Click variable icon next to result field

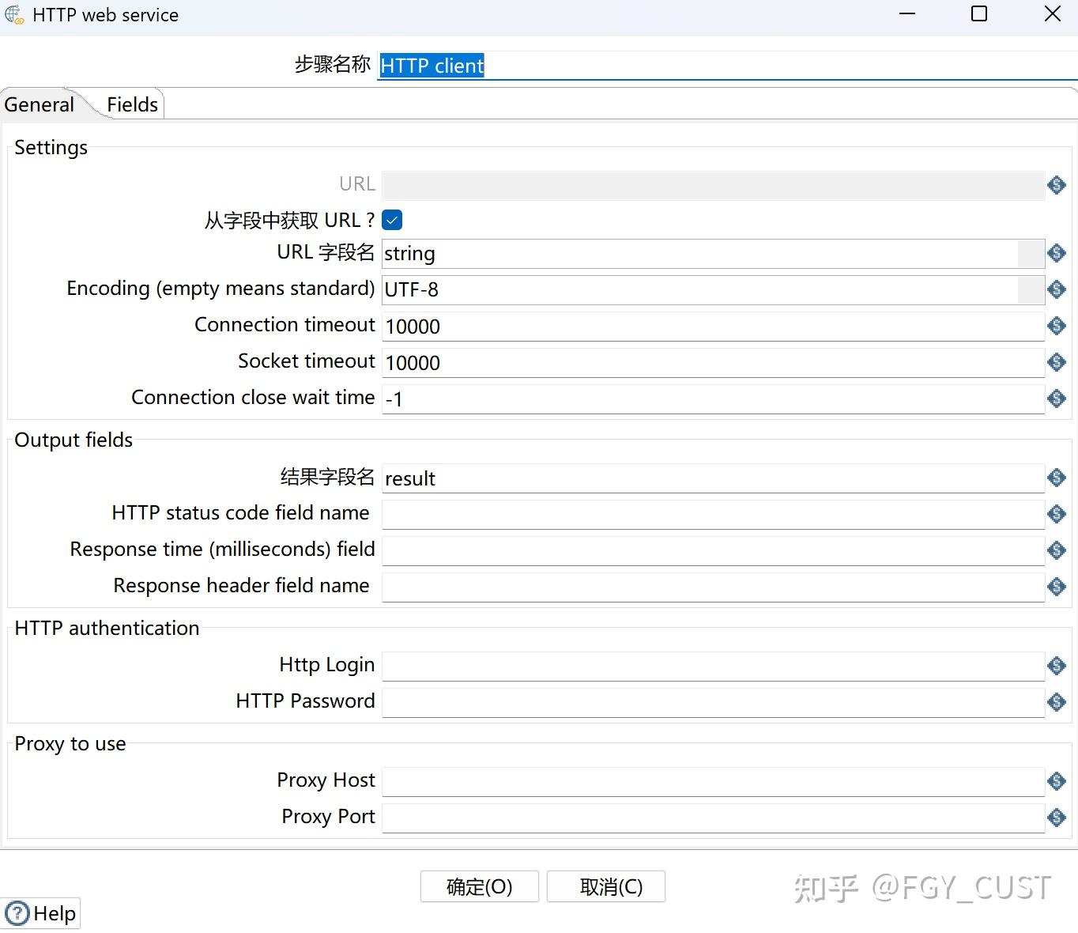pos(1056,478)
